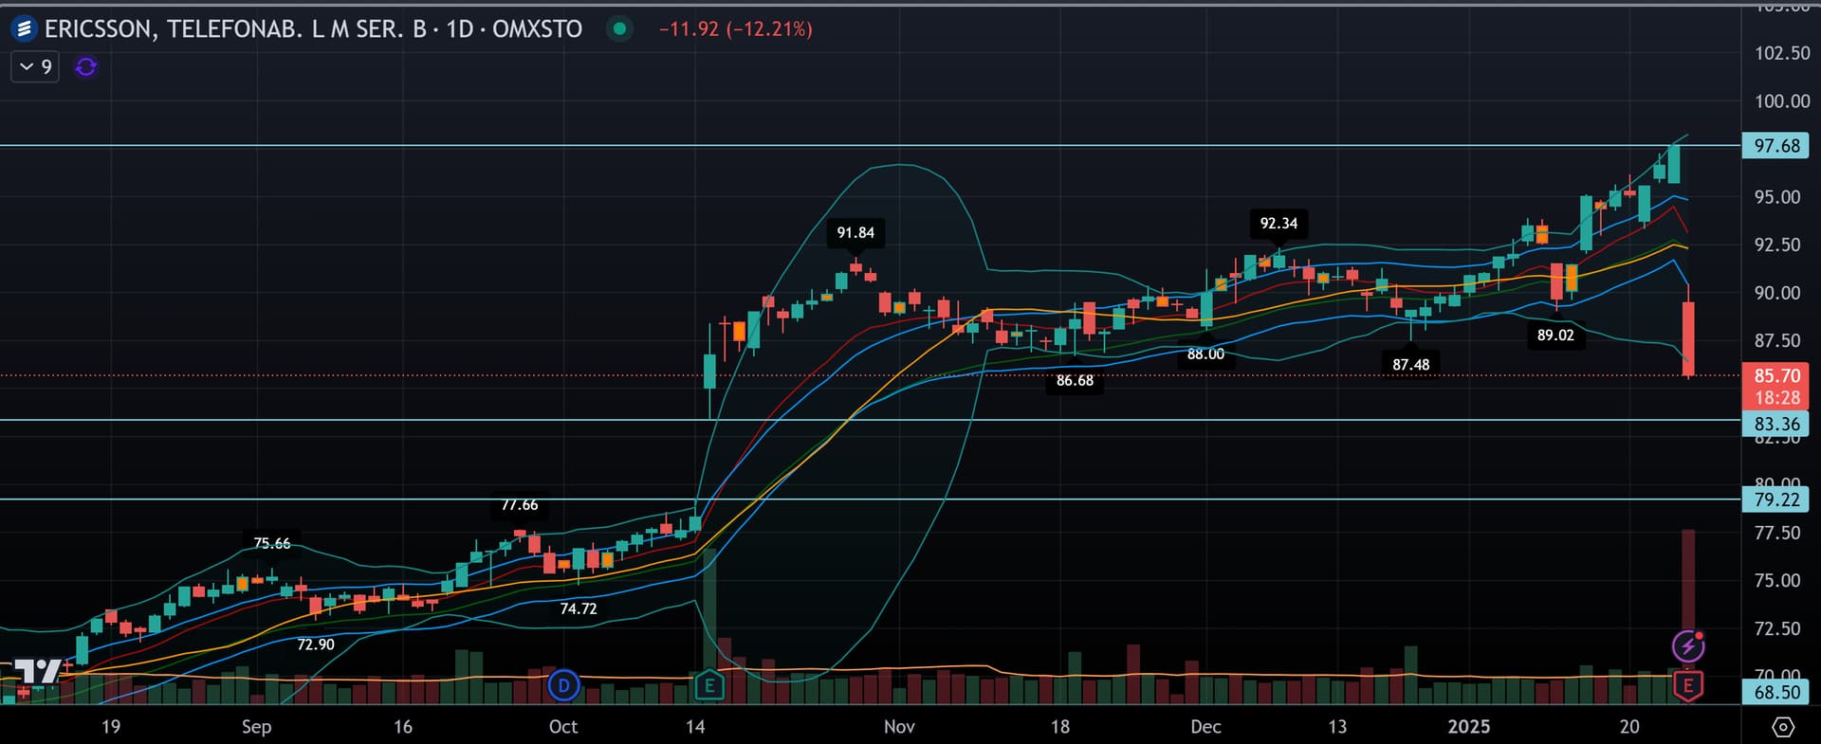
Task: Click the purple replay sync icon
Action: (86, 67)
